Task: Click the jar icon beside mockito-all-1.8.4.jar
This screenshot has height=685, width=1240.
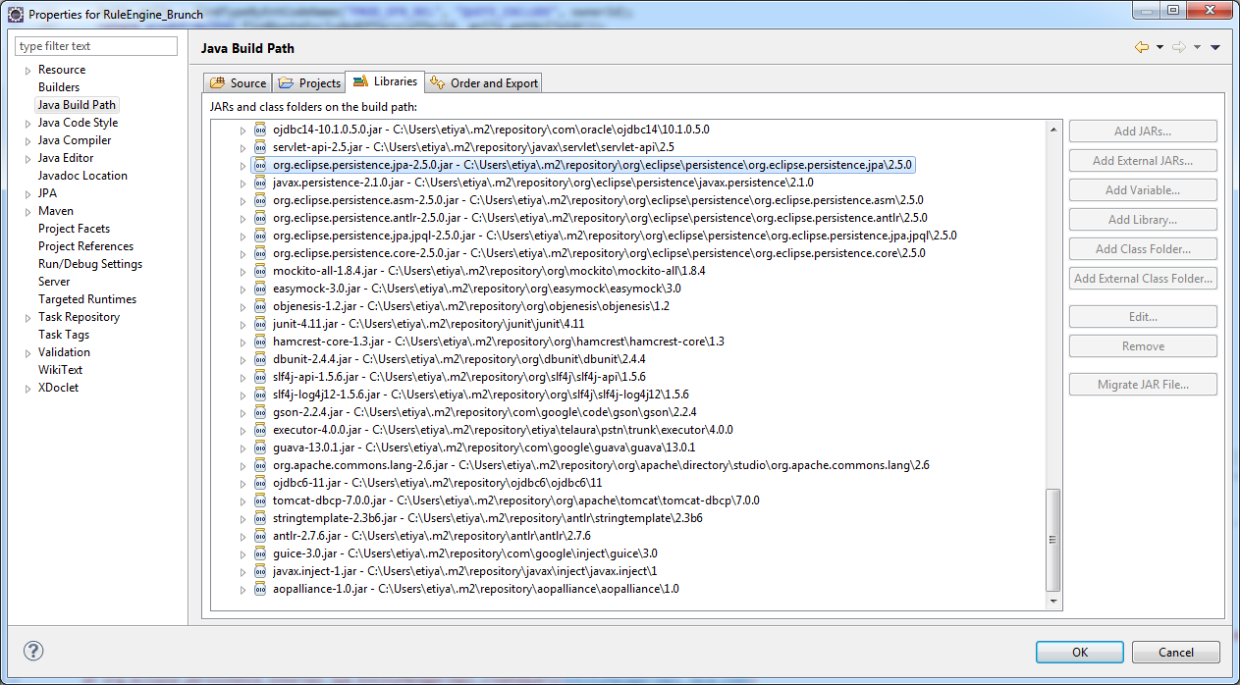Action: (260, 271)
